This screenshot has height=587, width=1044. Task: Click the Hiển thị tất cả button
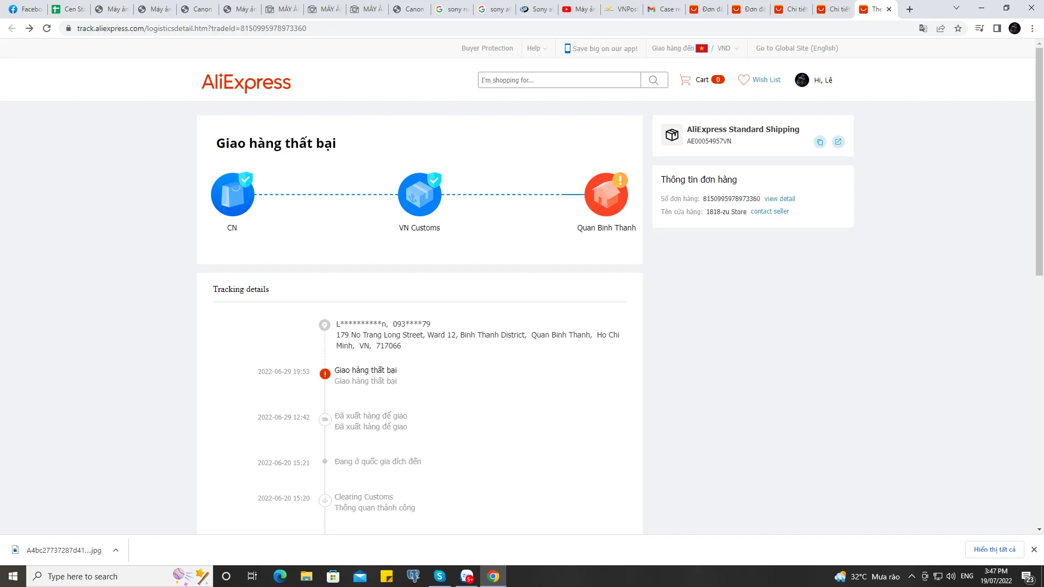point(994,549)
